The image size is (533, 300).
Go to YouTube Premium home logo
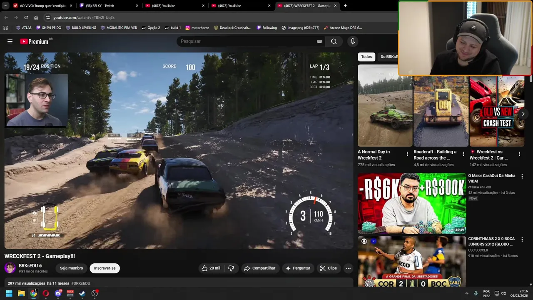tap(34, 41)
